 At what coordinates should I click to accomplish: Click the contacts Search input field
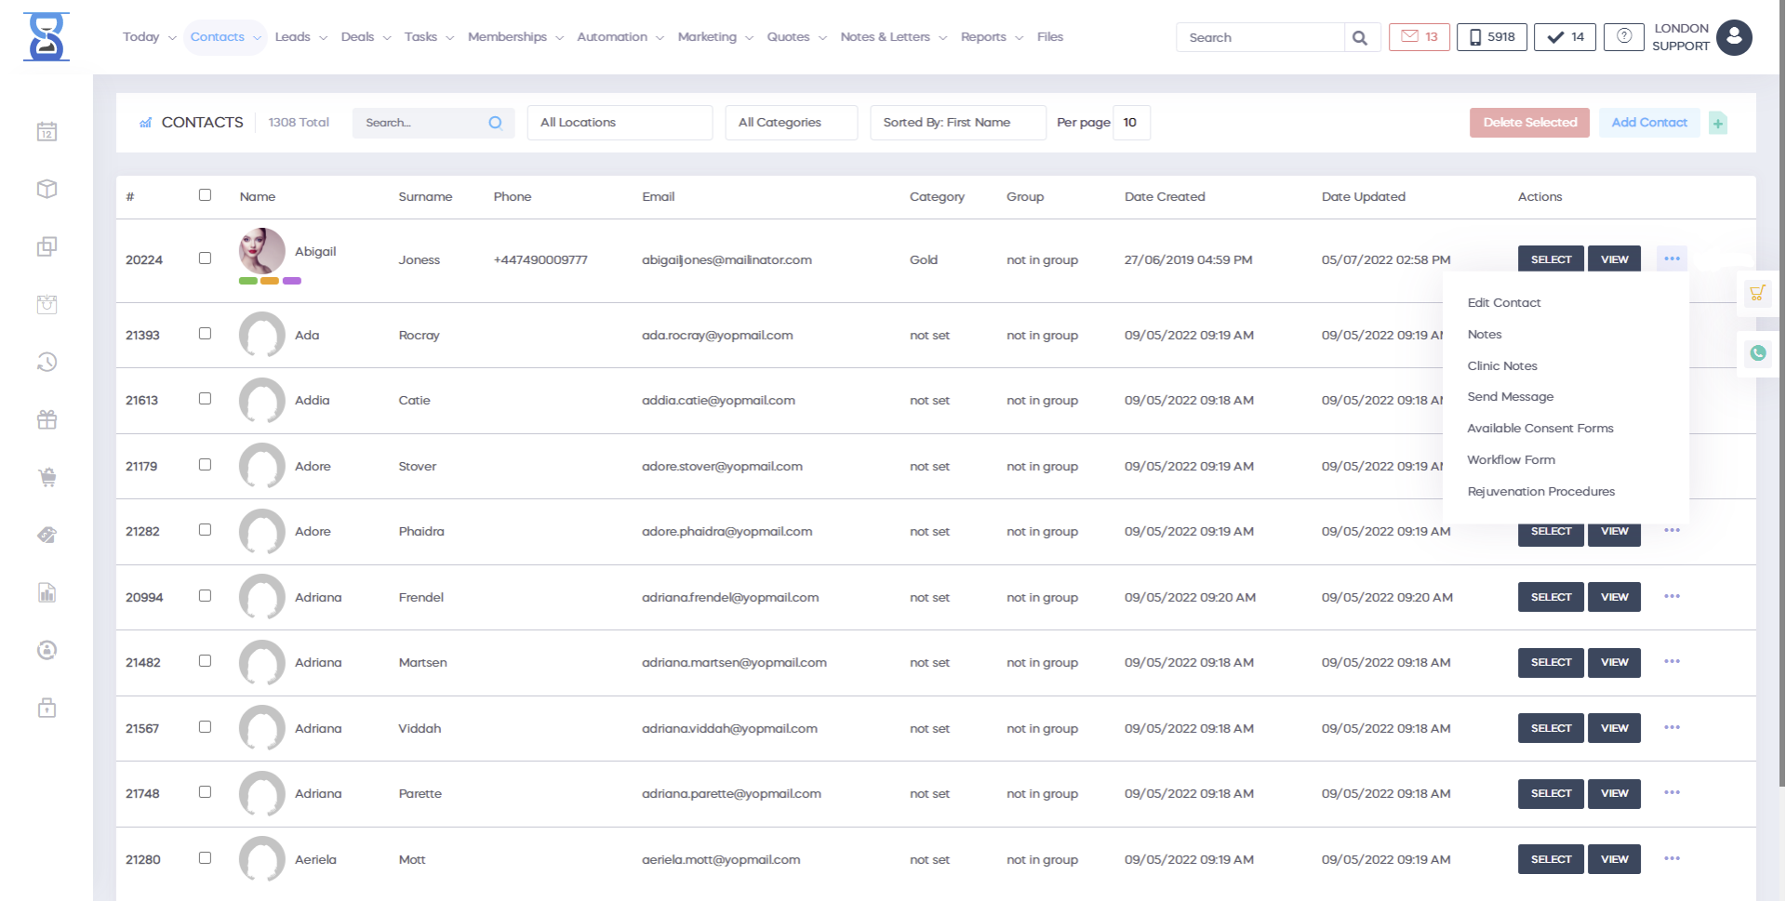pyautogui.click(x=423, y=123)
